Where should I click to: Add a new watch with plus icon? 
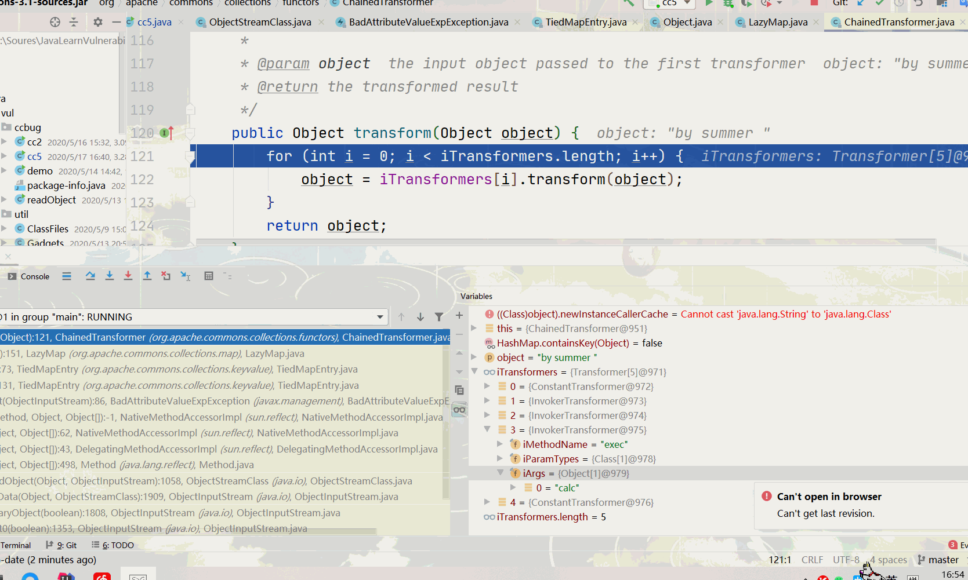tap(459, 316)
